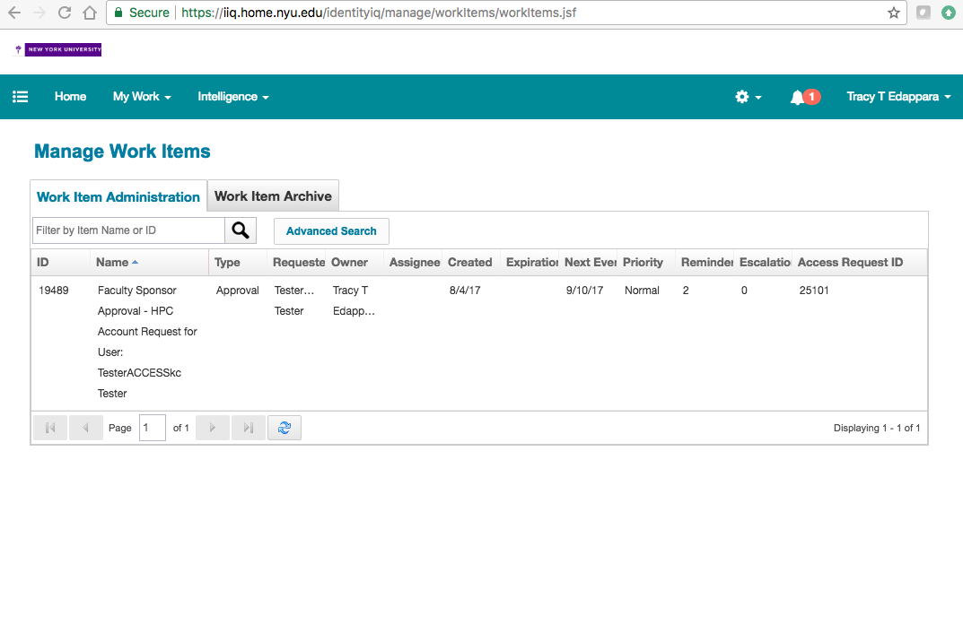Select the Work Item Administration tab
The image size is (963, 625).
pos(118,197)
